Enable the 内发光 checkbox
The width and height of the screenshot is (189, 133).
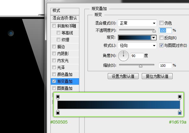click(x=54, y=60)
